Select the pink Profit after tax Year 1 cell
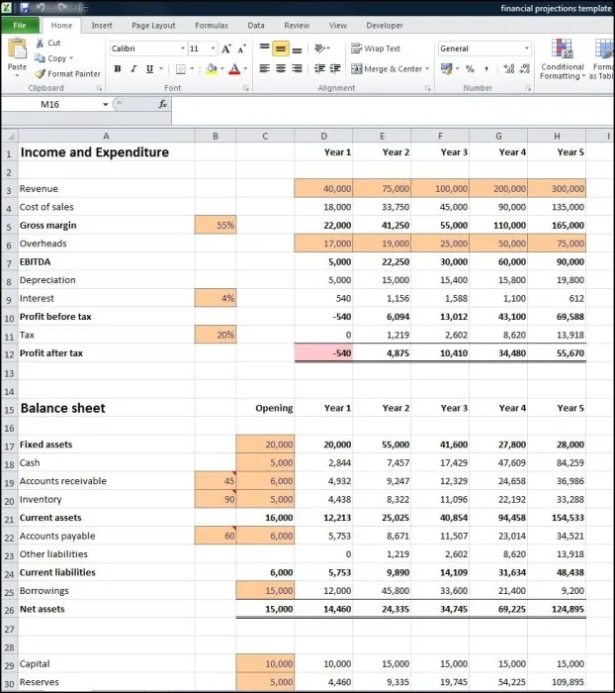 pos(322,353)
